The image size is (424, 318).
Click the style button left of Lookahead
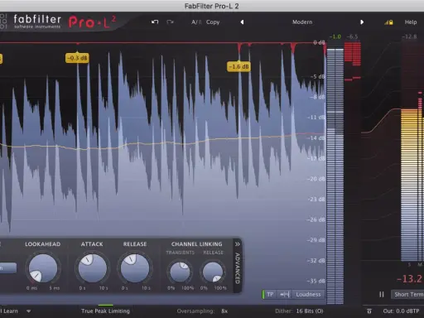pyautogui.click(x=7, y=267)
